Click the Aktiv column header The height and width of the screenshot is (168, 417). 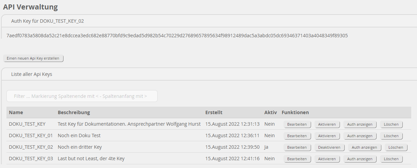pos(271,112)
